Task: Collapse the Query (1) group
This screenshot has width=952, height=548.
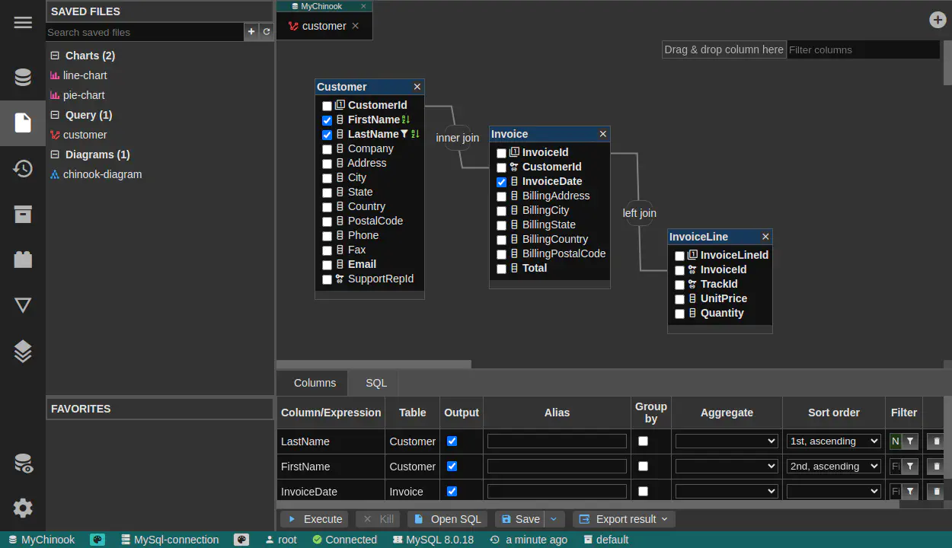Action: pyautogui.click(x=55, y=115)
